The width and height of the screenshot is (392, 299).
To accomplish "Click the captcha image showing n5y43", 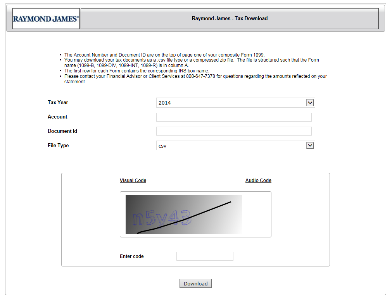I will point(184,215).
